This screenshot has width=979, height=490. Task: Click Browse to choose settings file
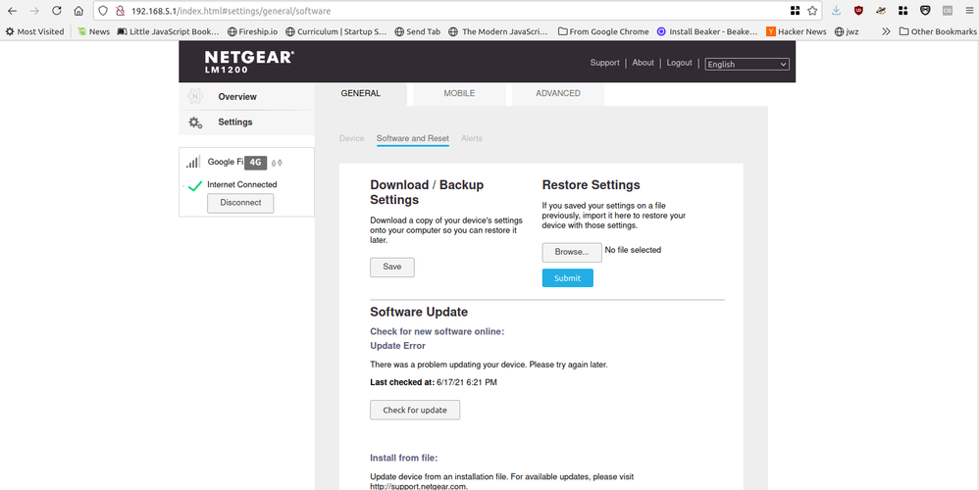tap(571, 252)
